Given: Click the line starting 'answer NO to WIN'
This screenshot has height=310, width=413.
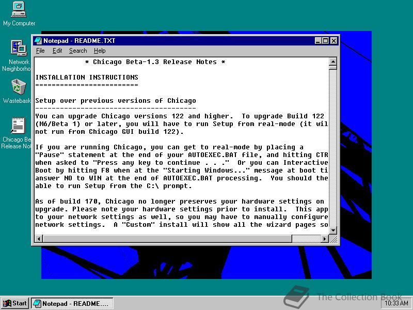Looking at the screenshot, I should pos(182,178).
